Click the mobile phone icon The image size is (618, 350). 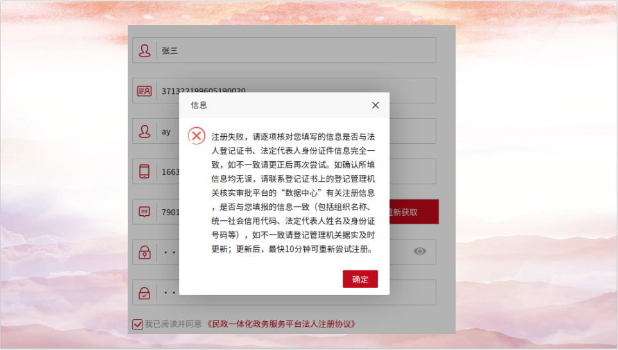(x=145, y=171)
